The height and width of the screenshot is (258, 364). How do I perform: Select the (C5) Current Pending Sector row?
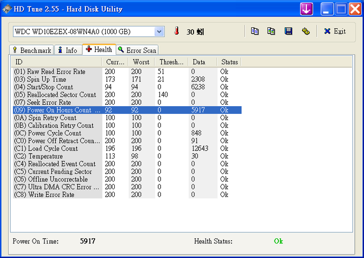click(127, 171)
